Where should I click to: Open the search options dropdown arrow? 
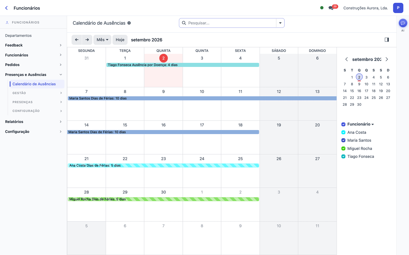point(280,23)
